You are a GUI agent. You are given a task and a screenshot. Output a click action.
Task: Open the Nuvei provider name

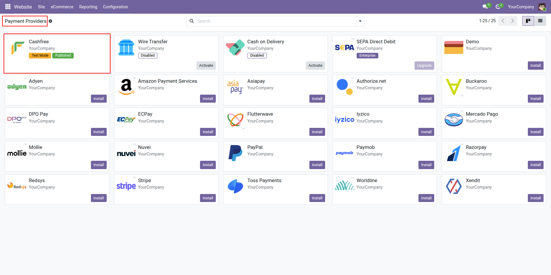[x=144, y=147]
